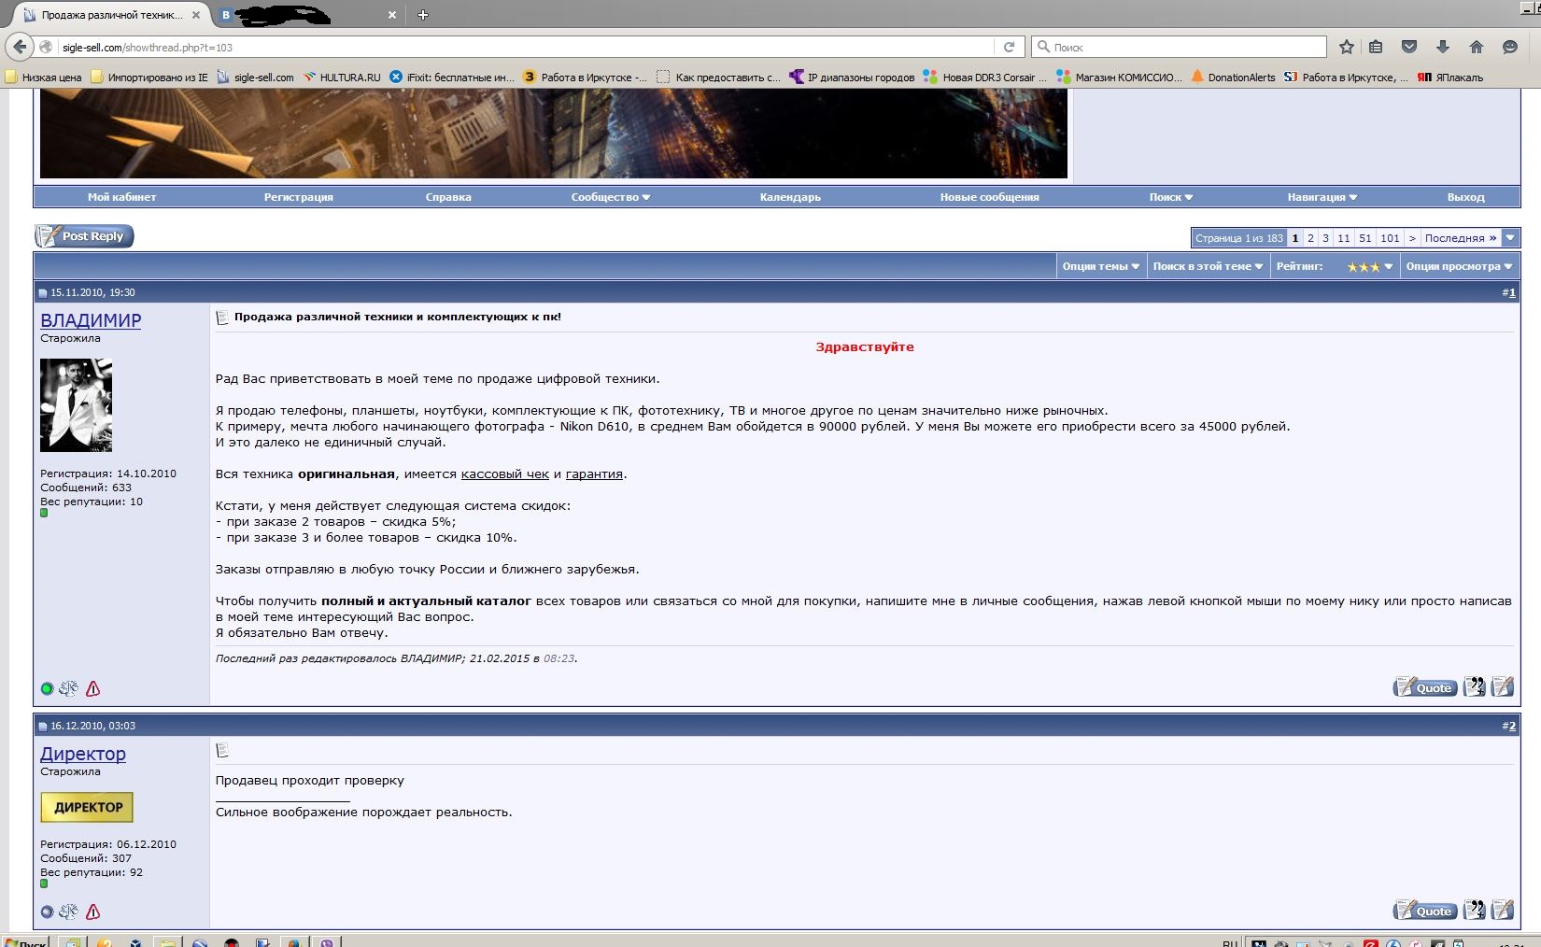Expand the Опции темы dropdown
Image resolution: width=1541 pixels, height=947 pixels.
coord(1100,266)
